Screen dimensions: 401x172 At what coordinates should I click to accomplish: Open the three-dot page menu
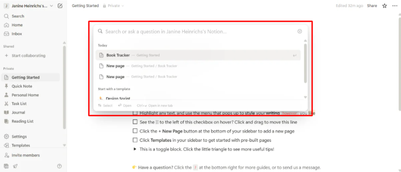click(x=395, y=6)
